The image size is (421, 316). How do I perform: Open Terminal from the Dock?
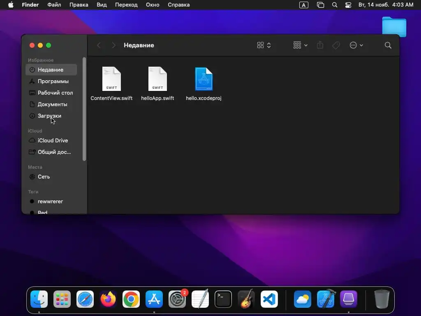click(223, 299)
